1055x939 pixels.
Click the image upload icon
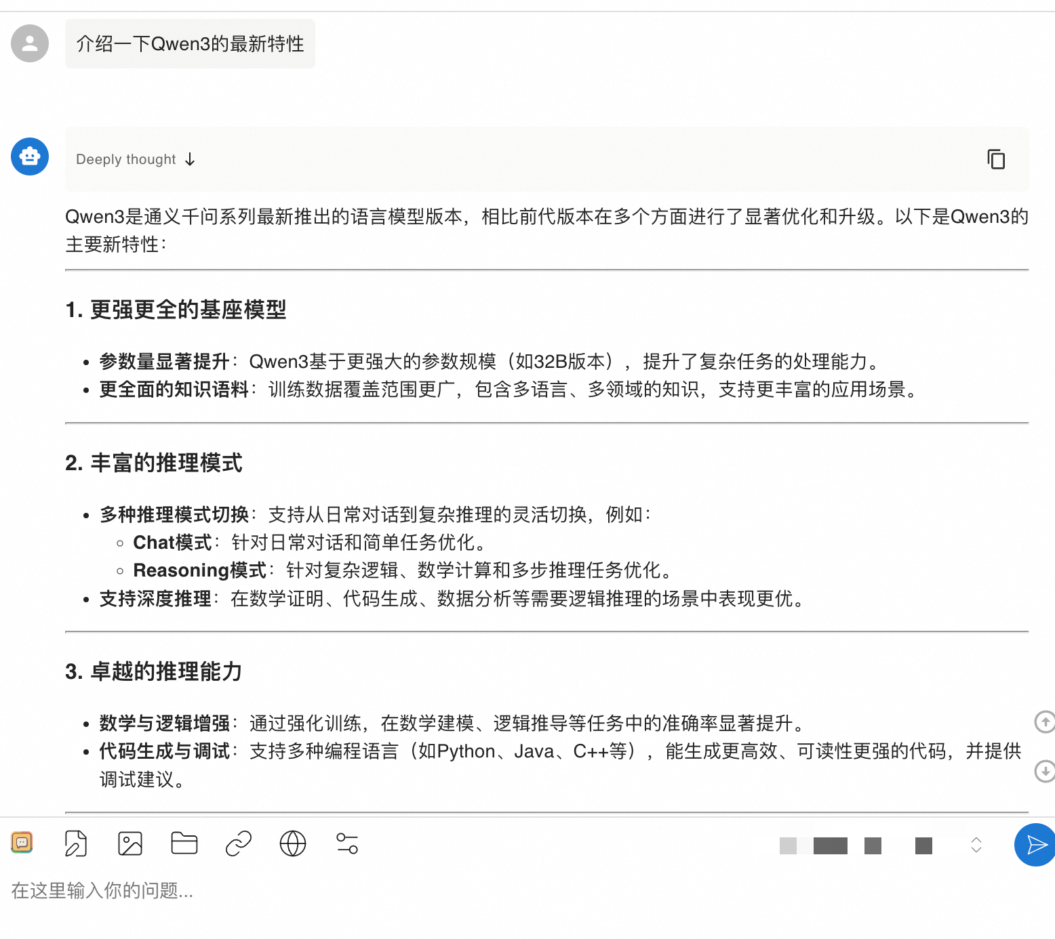(130, 843)
